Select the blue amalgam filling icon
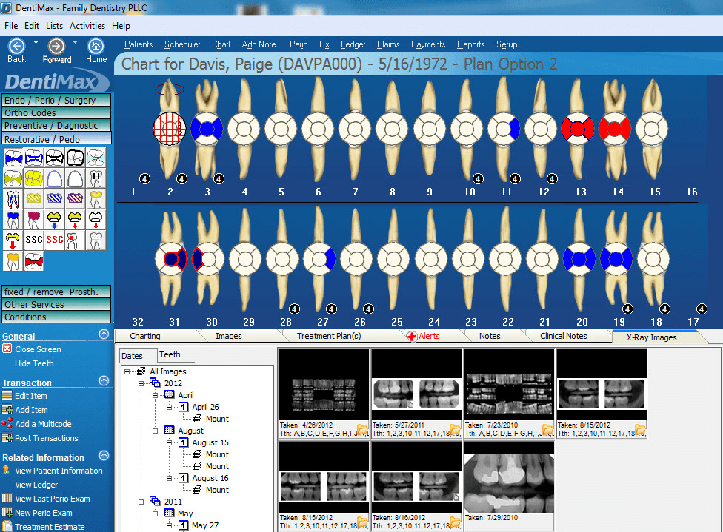This screenshot has width=723, height=532. click(x=13, y=158)
